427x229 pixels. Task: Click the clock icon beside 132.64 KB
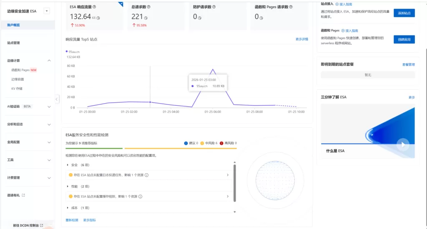pyautogui.click(x=98, y=18)
